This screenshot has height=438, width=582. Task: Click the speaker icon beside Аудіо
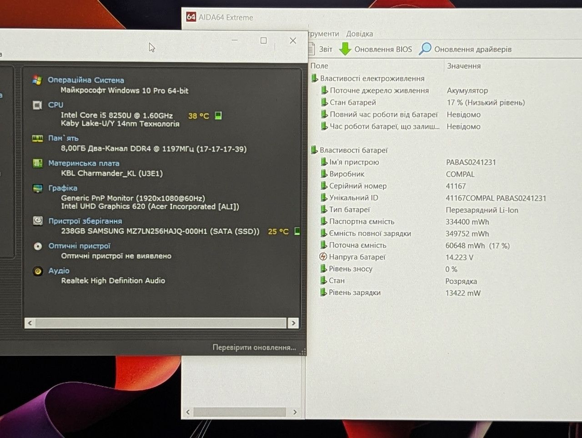[x=38, y=271]
